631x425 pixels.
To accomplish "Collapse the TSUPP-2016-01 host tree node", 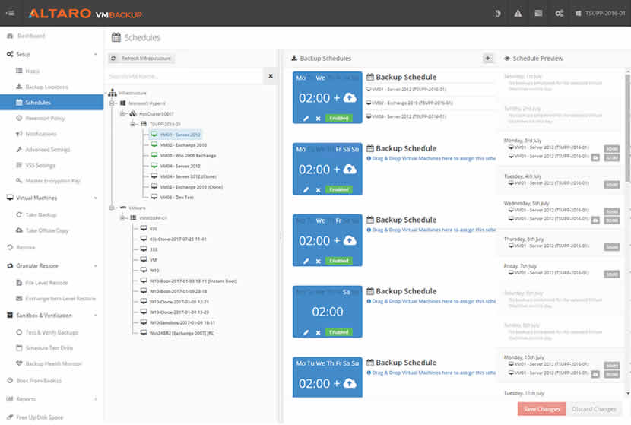I will click(x=133, y=124).
